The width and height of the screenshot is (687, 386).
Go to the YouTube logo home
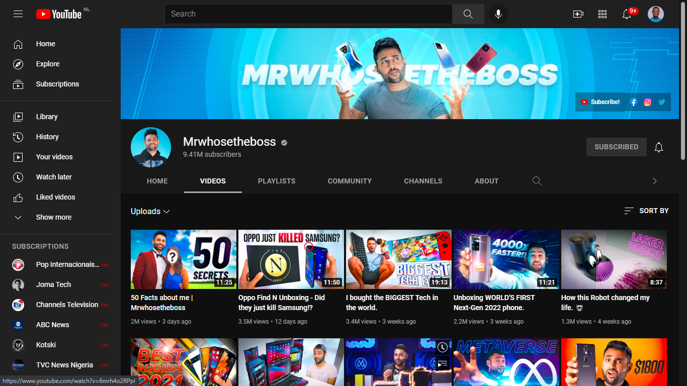[x=59, y=14]
